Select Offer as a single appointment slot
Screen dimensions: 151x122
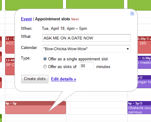(45, 59)
